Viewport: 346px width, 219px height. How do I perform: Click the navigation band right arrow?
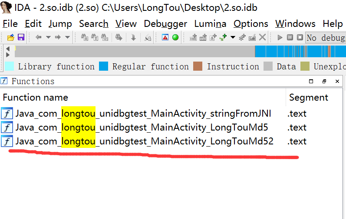pos(8,55)
